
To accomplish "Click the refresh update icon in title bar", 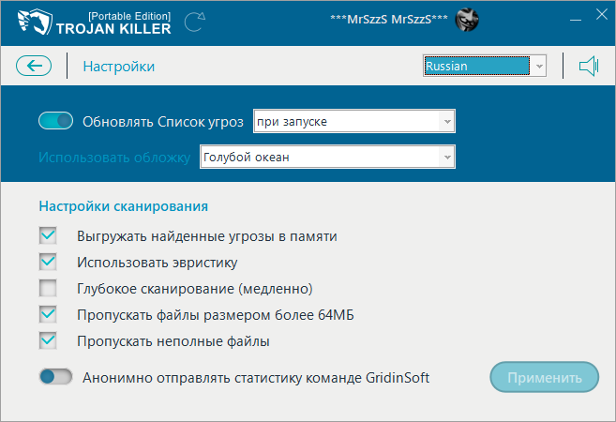I will [x=195, y=21].
